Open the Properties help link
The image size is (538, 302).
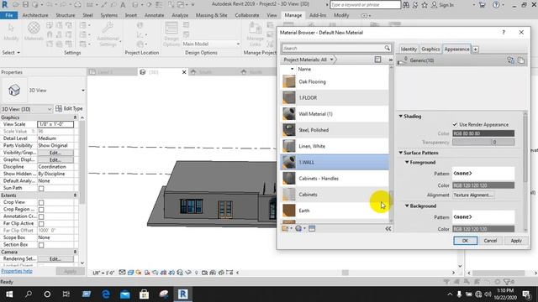(x=17, y=271)
